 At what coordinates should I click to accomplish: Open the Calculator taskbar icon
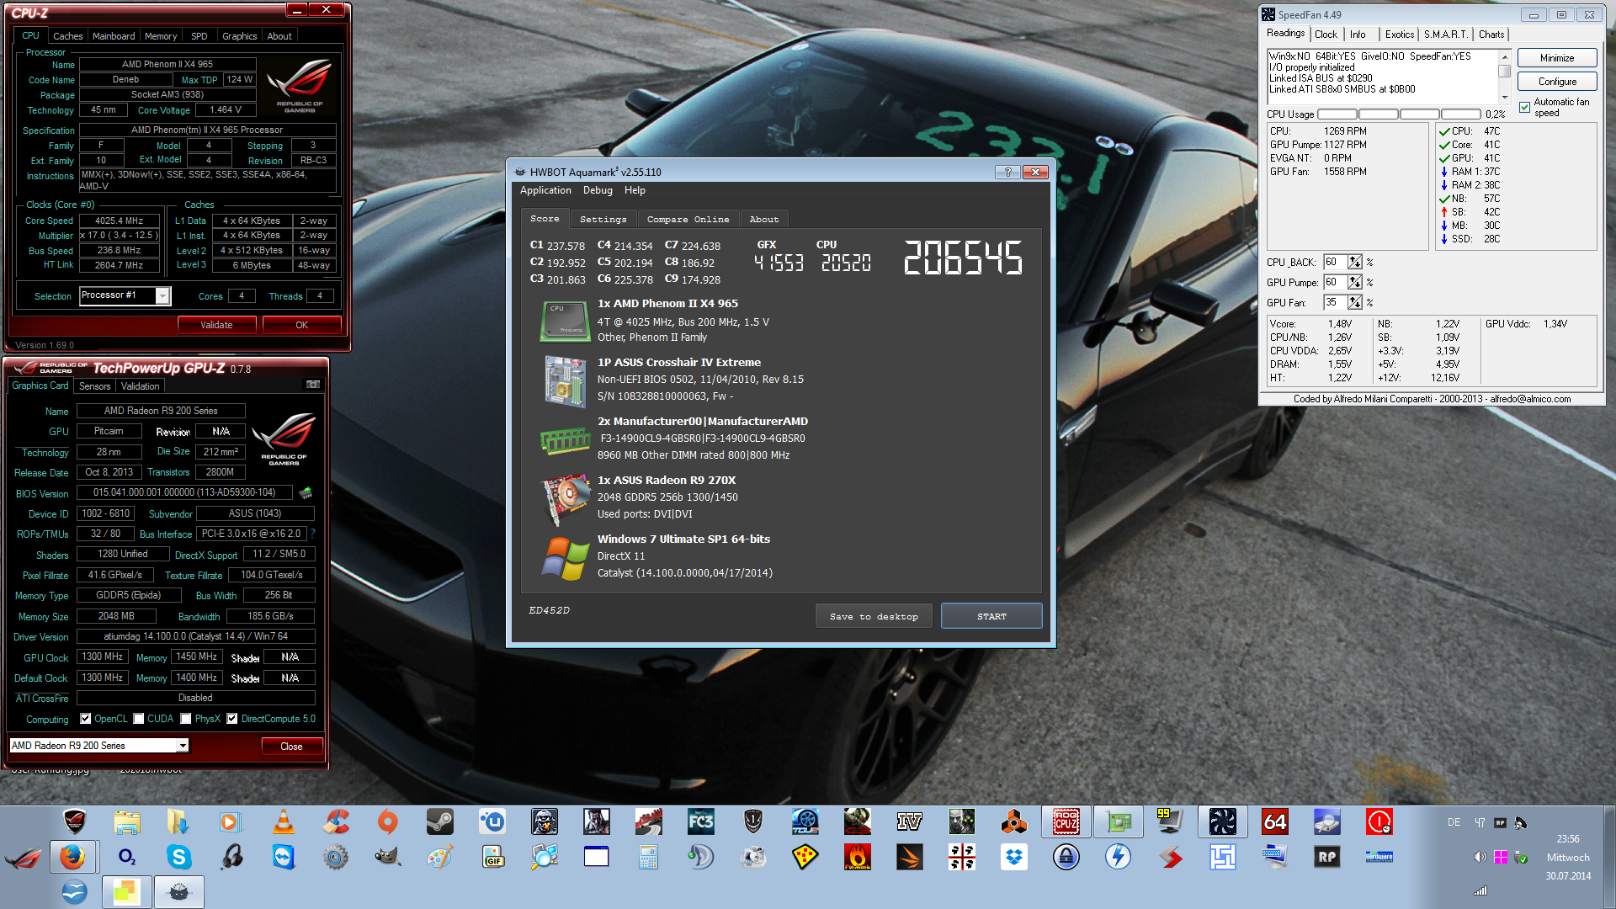[x=648, y=858]
